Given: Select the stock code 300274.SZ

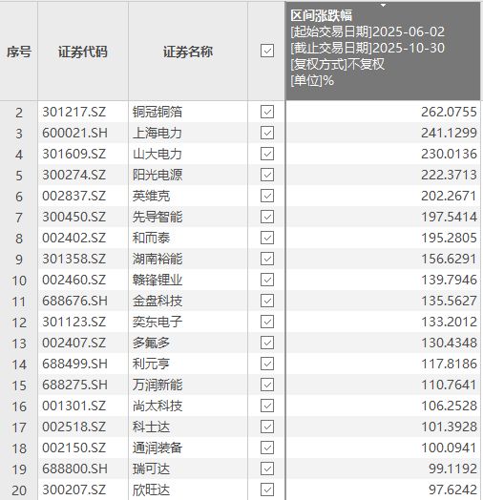Looking at the screenshot, I should point(74,175).
